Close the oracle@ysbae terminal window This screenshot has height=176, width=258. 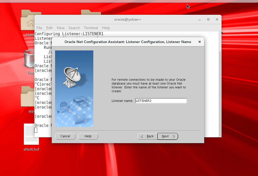coord(217,19)
